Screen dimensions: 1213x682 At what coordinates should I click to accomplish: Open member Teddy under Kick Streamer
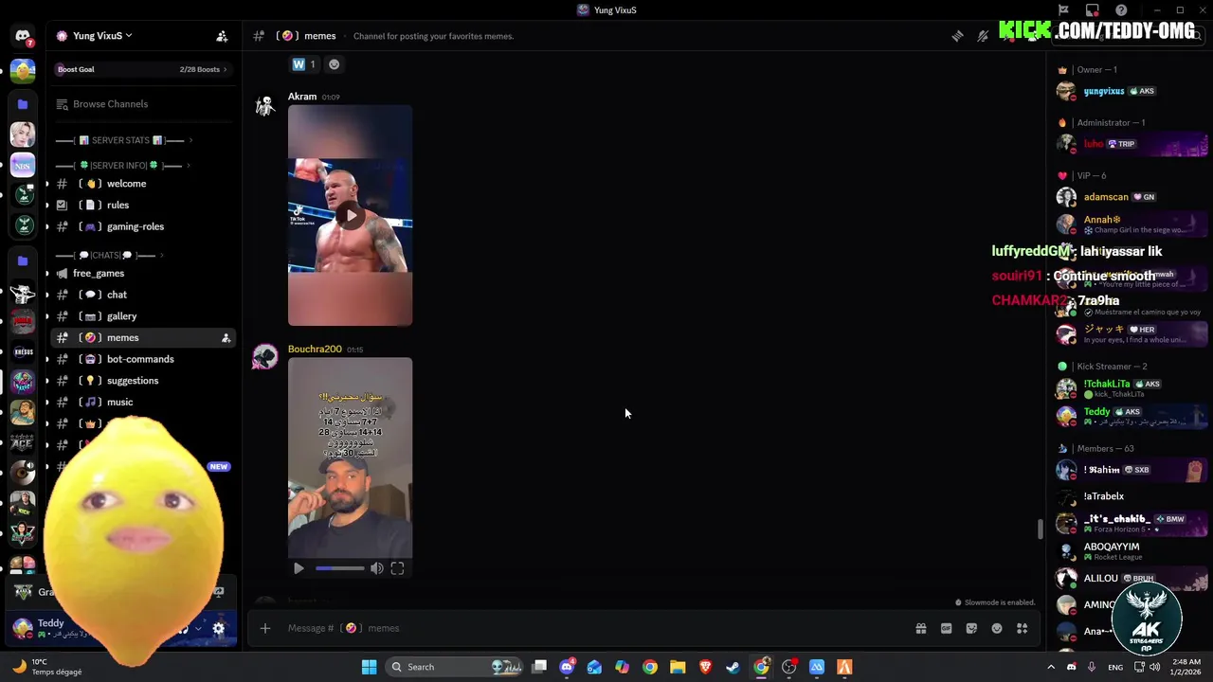tap(1132, 415)
